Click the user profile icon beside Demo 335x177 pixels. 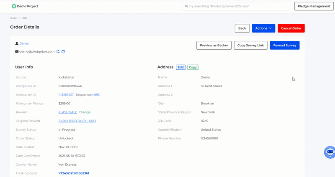(x=17, y=43)
